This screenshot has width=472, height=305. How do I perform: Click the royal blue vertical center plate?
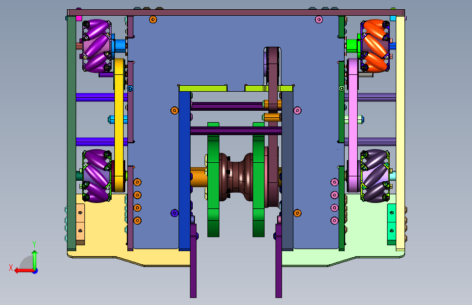tap(185, 171)
